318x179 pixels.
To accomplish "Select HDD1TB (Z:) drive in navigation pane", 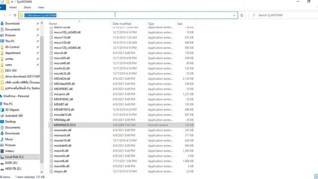I will 13,169.
